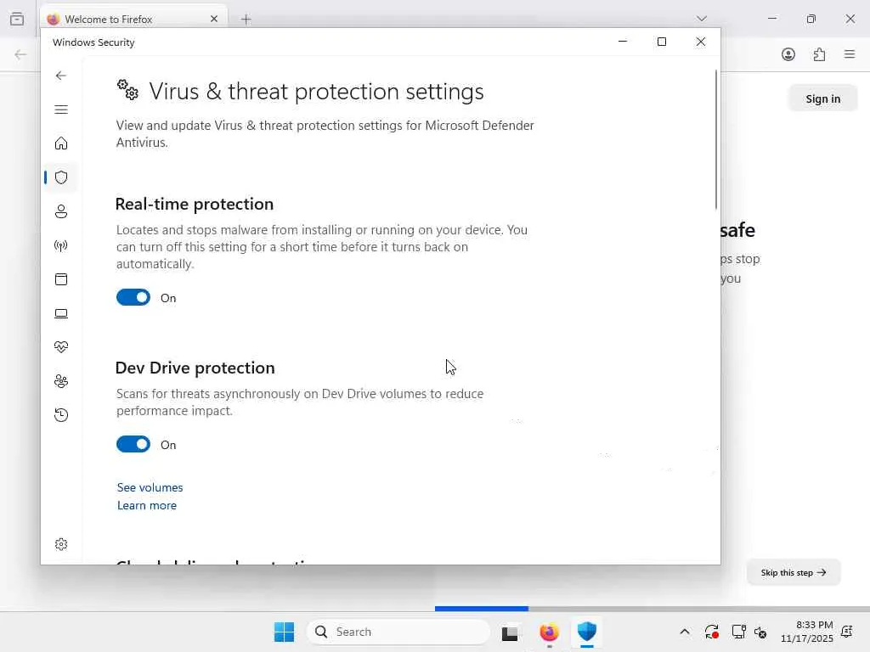Open the clock showing 8:33 PM
Screen dimensions: 870x652
pyautogui.click(x=807, y=632)
